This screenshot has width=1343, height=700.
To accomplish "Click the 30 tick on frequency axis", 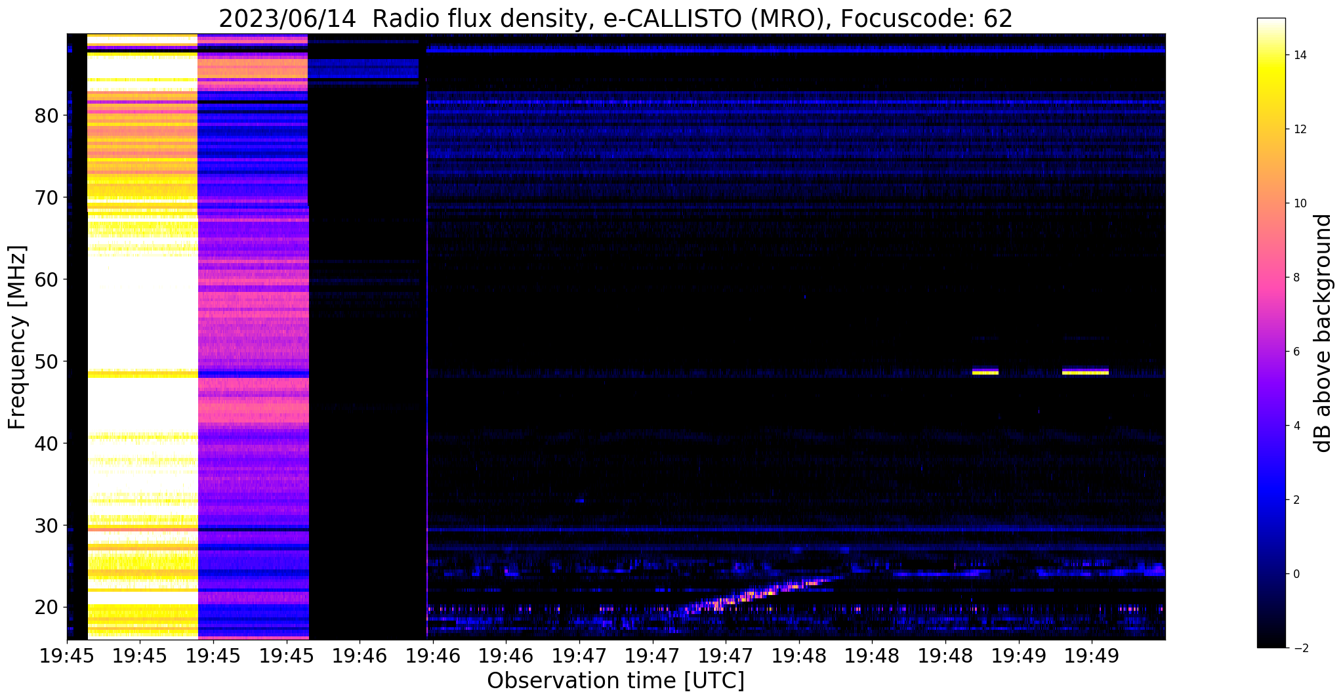I will click(47, 525).
